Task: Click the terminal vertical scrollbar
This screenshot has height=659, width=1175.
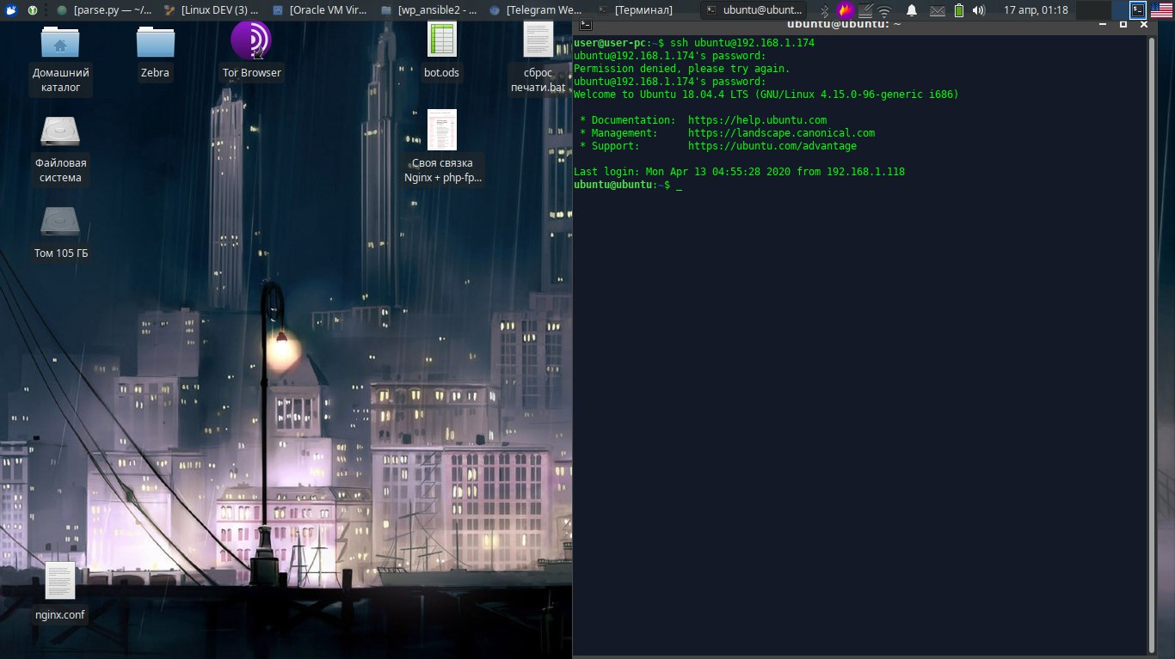Action: tap(1152, 344)
